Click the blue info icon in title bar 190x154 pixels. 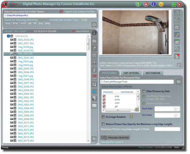click(153, 4)
